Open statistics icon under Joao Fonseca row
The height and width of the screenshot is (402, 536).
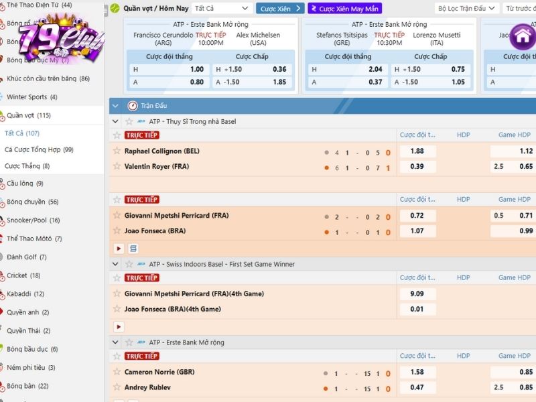pyautogui.click(x=133, y=249)
